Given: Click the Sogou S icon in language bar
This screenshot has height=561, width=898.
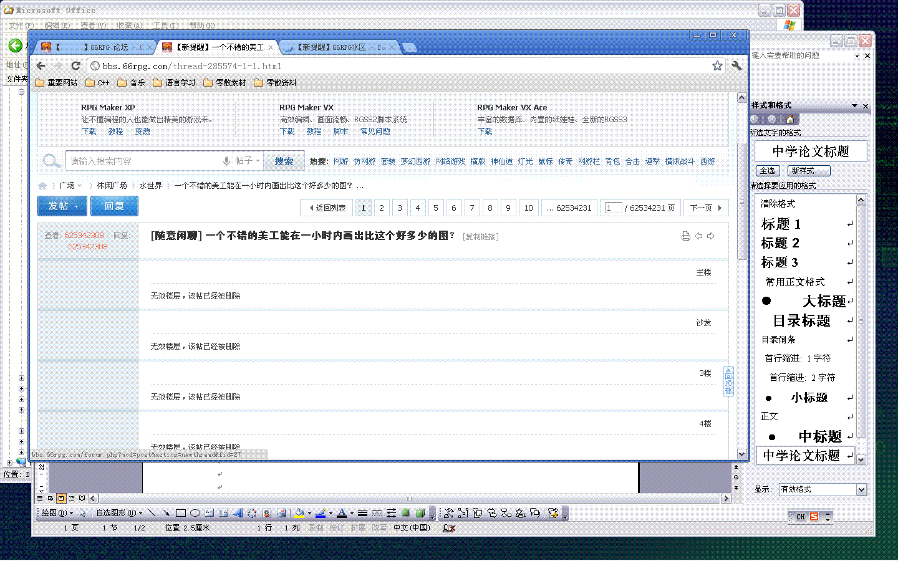Looking at the screenshot, I should coord(814,517).
